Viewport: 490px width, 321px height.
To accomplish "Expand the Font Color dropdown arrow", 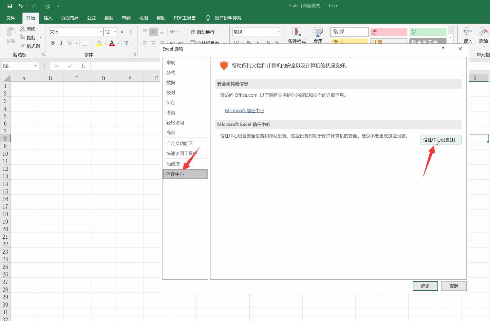I will 118,43.
